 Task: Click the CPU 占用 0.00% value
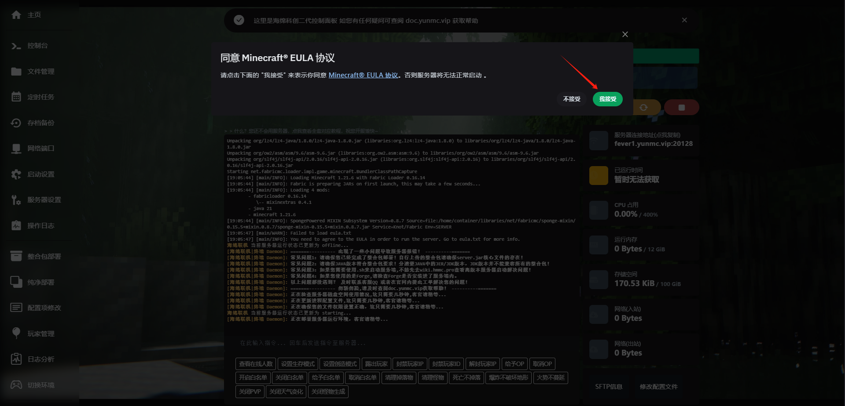point(626,214)
